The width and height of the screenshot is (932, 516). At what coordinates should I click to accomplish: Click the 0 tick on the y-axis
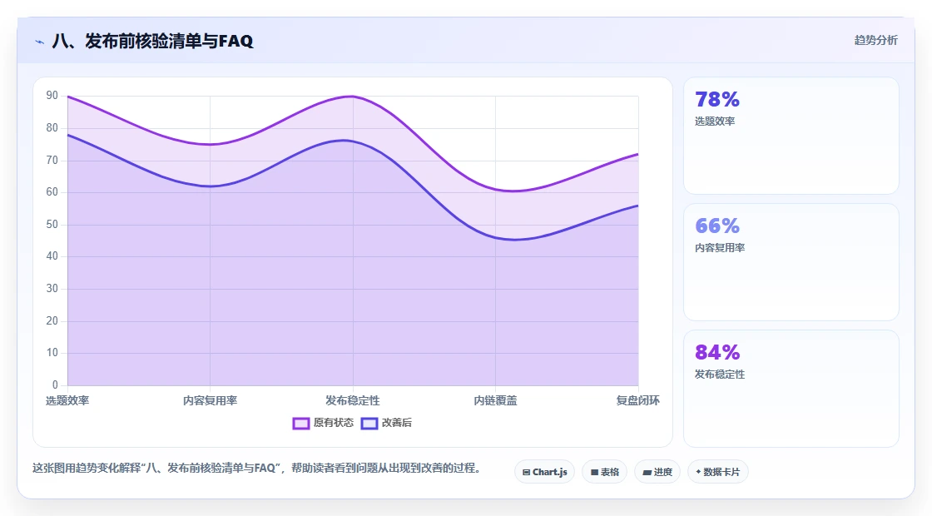(x=55, y=385)
